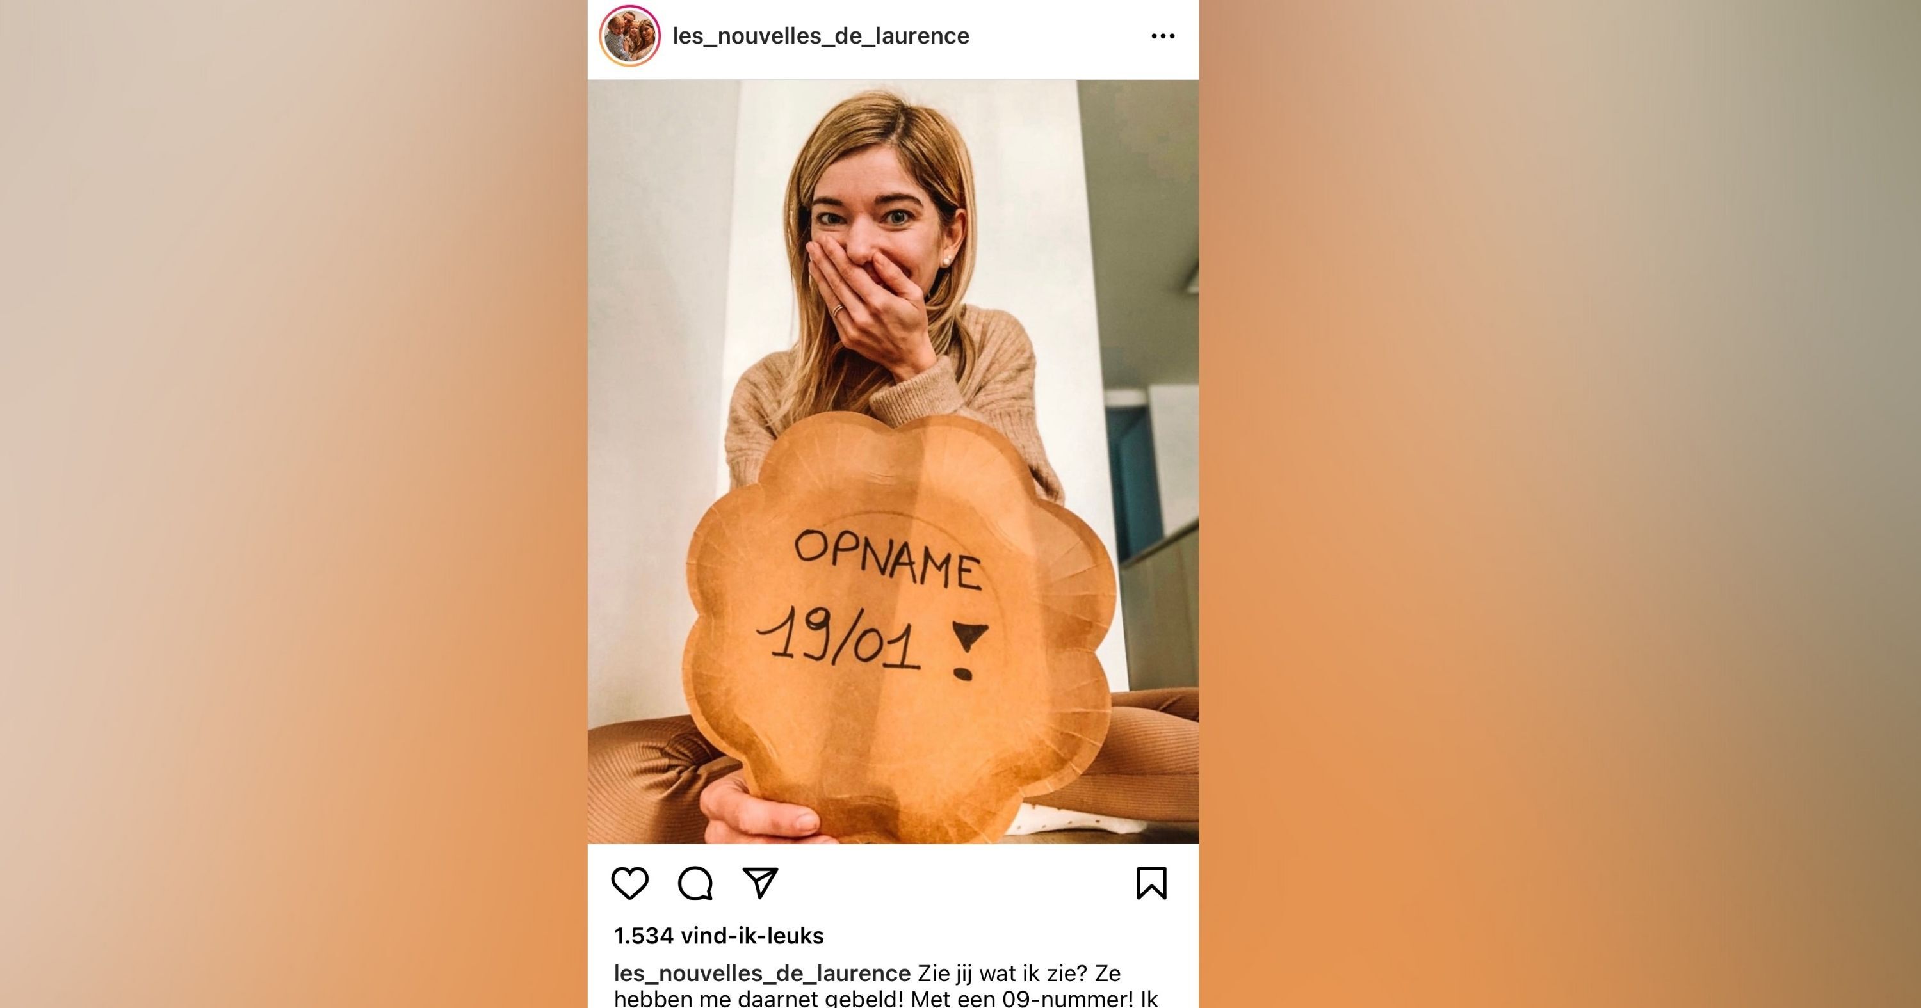Open les_nouvelles_de_laurence profile from post header
The height and width of the screenshot is (1008, 1921).
(820, 36)
